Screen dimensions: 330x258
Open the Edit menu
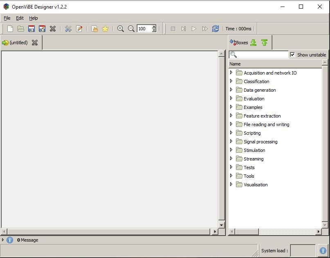(x=20, y=18)
